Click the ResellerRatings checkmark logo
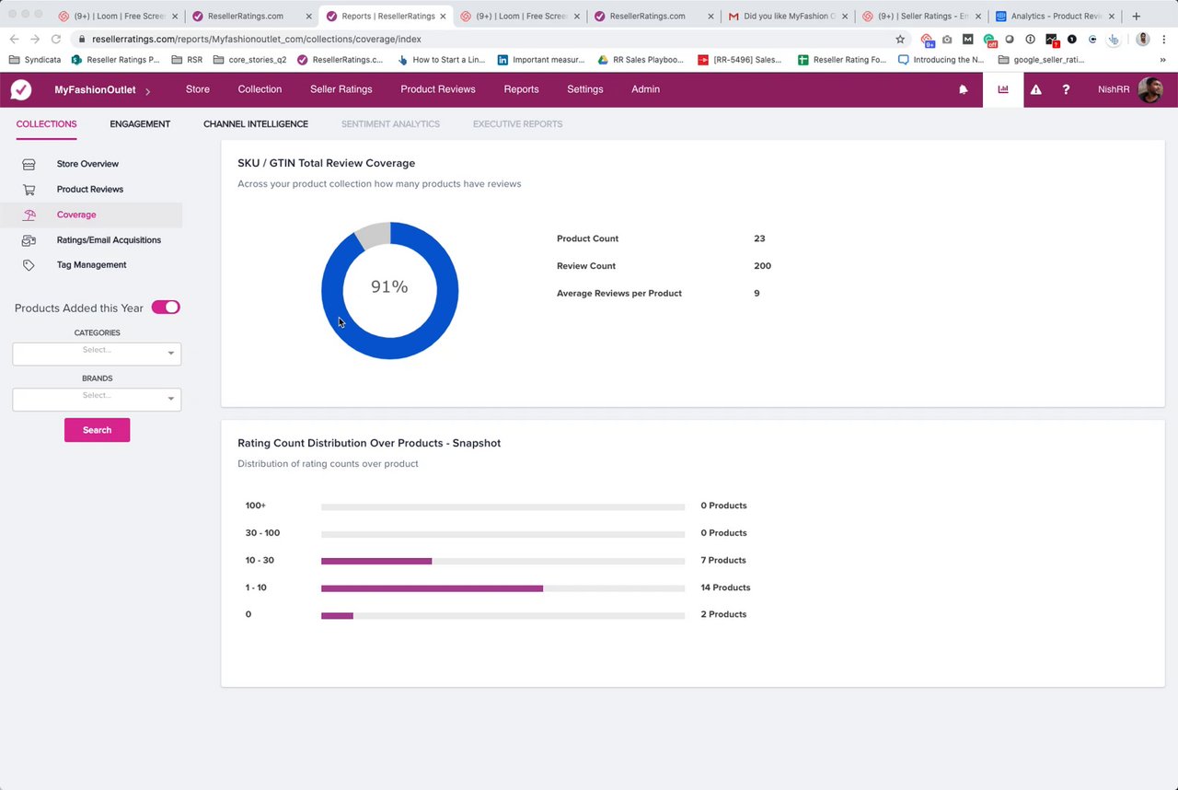Image resolution: width=1178 pixels, height=790 pixels. (21, 89)
